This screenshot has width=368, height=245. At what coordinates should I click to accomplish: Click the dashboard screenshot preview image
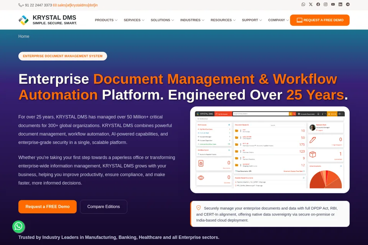269,150
